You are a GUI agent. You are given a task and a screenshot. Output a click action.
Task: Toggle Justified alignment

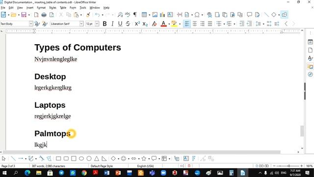pyautogui.click(x=210, y=24)
